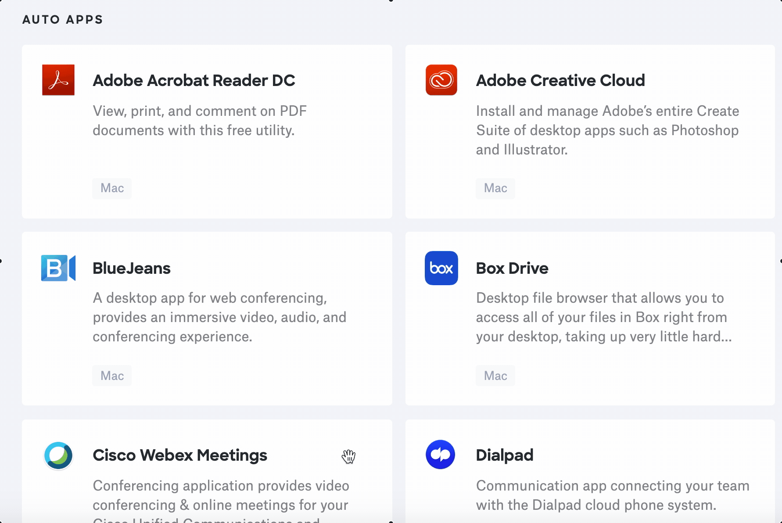
Task: Open the BlueJeans title link
Action: [x=132, y=269]
